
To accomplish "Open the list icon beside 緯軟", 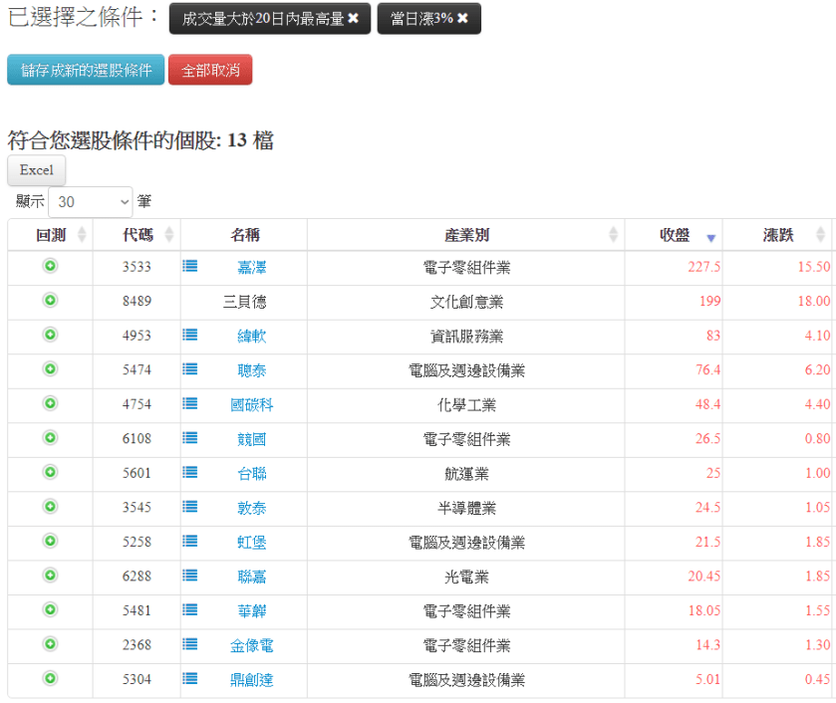I will click(x=190, y=336).
